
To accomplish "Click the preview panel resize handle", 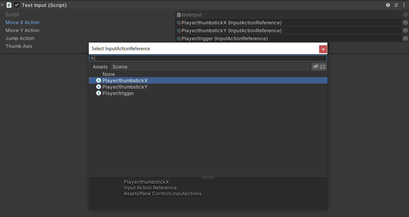I will [x=208, y=178].
